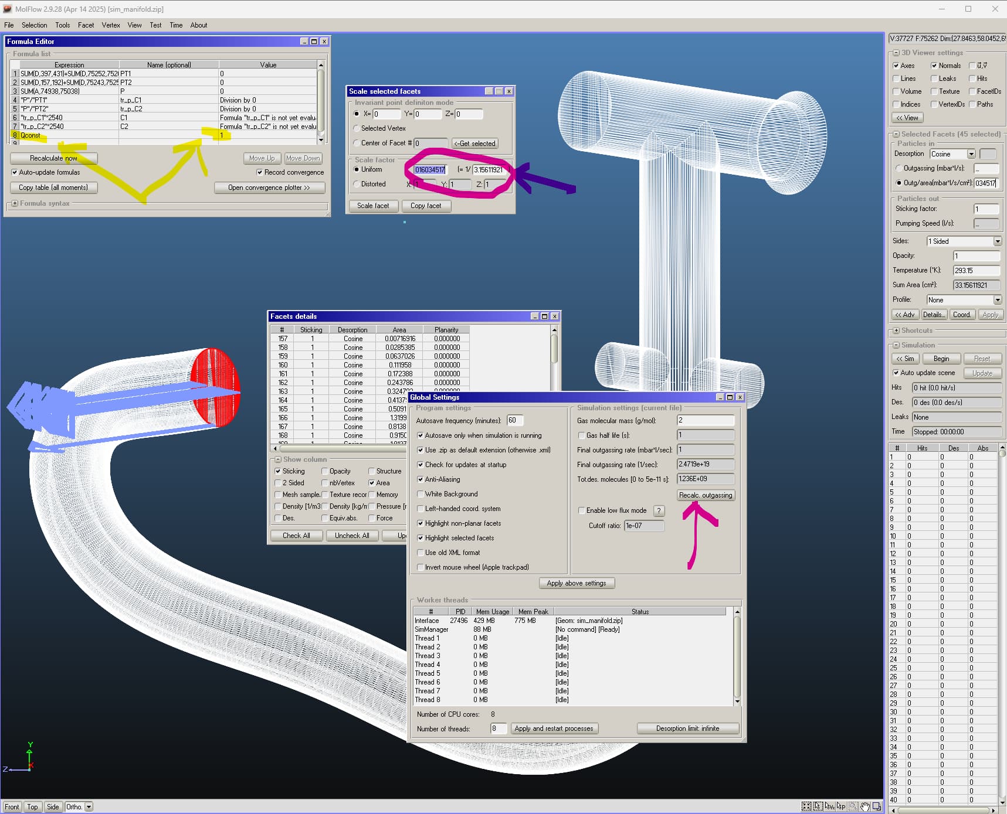Click the Qconst formula row
Viewport: 1007px width, 814px height.
click(164, 135)
